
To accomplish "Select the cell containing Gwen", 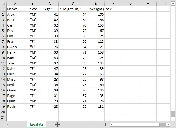I will click(15, 47).
